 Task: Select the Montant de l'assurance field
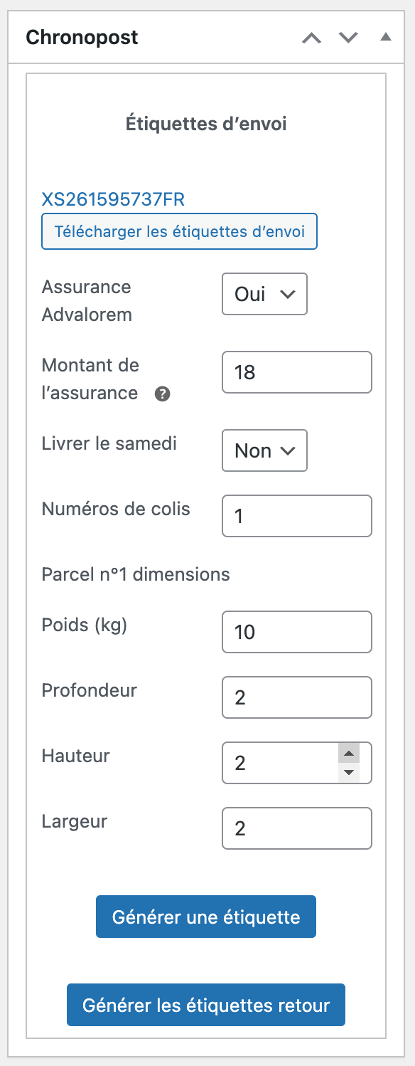(x=296, y=372)
